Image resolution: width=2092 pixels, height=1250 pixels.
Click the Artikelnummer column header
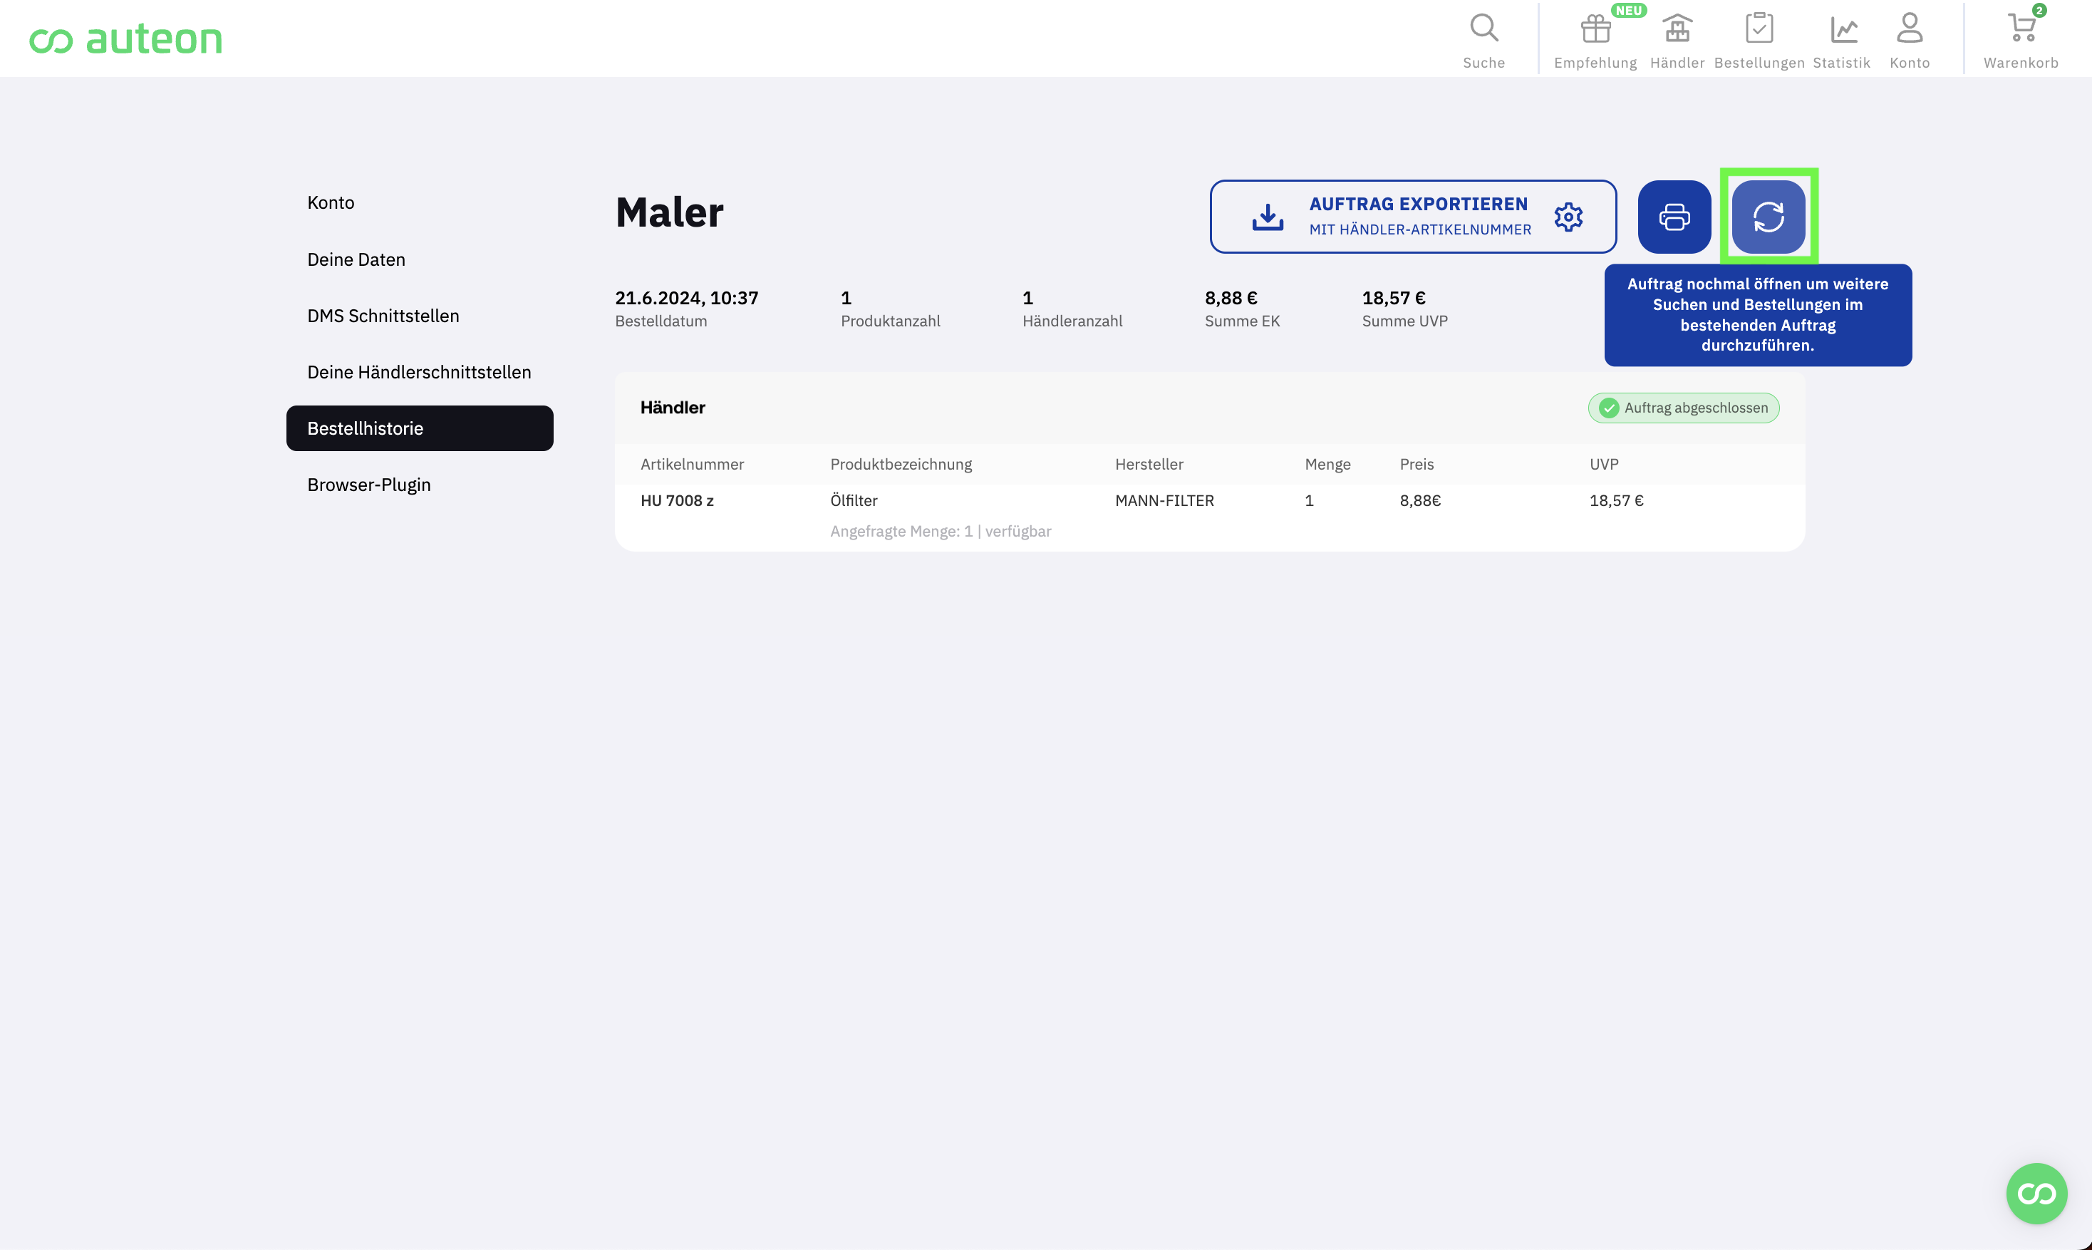[x=693, y=464]
